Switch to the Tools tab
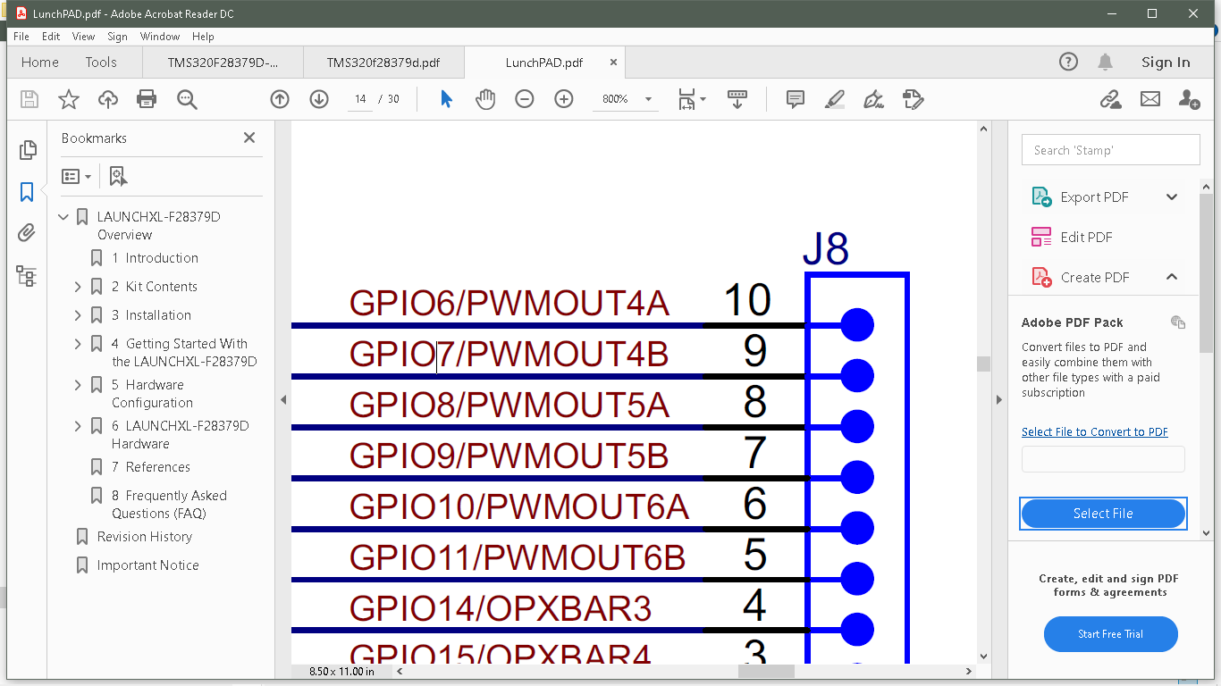Image resolution: width=1221 pixels, height=686 pixels. tap(101, 62)
